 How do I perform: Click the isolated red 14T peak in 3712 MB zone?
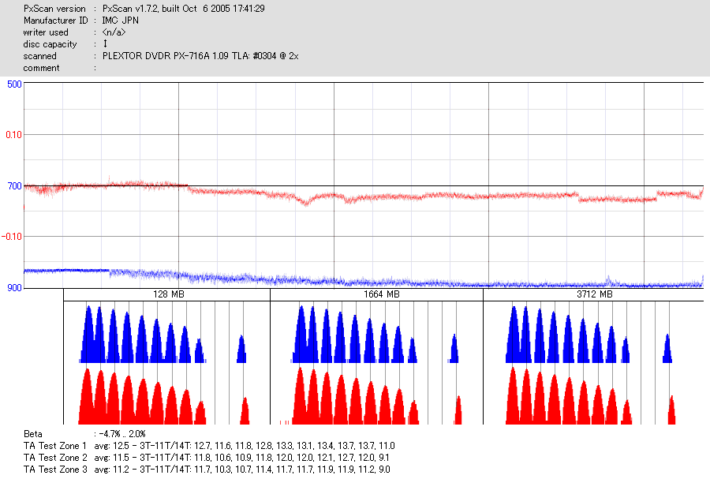point(671,410)
